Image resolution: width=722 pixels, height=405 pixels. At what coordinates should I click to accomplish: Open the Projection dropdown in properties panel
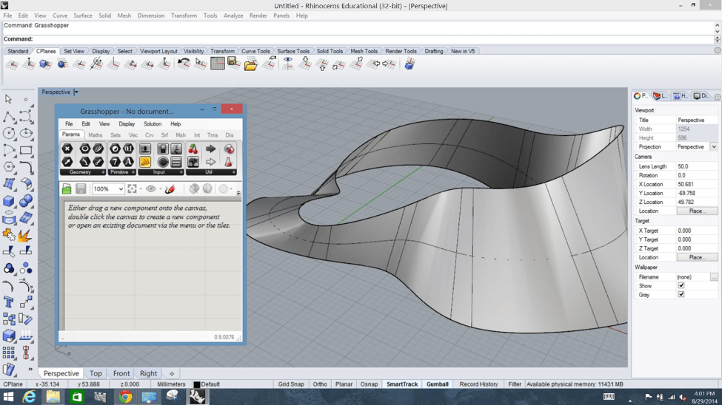click(713, 146)
